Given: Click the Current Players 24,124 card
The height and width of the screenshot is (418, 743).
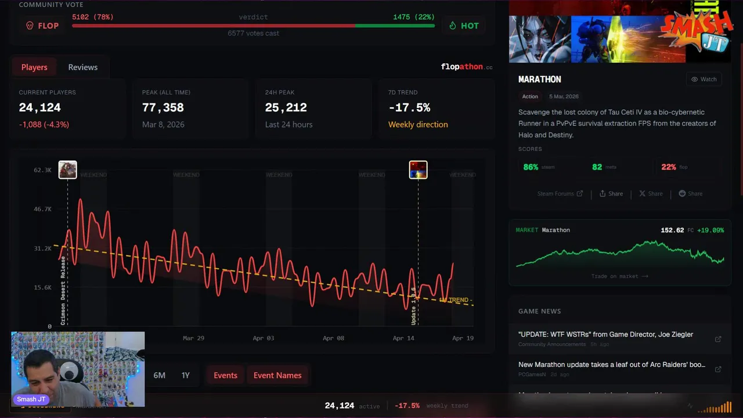Looking at the screenshot, I should (x=68, y=109).
